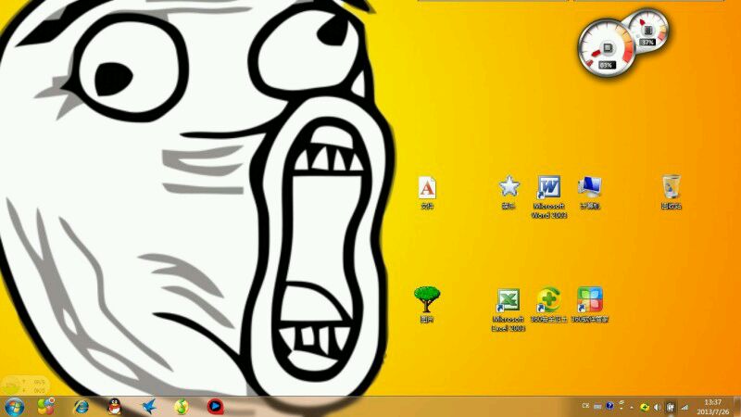741x417 pixels.
Task: Select the Microsoft Excel 2003 shortcut
Action: (x=509, y=310)
